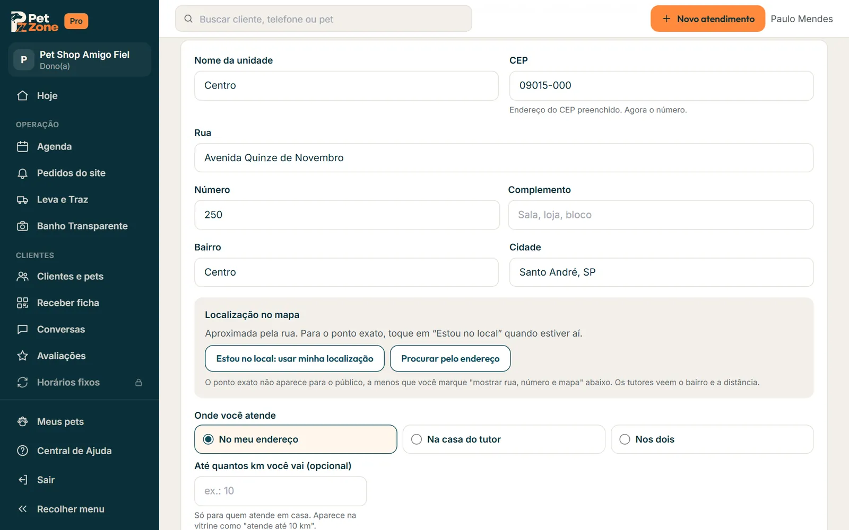Click the Bairro field

[346, 272]
